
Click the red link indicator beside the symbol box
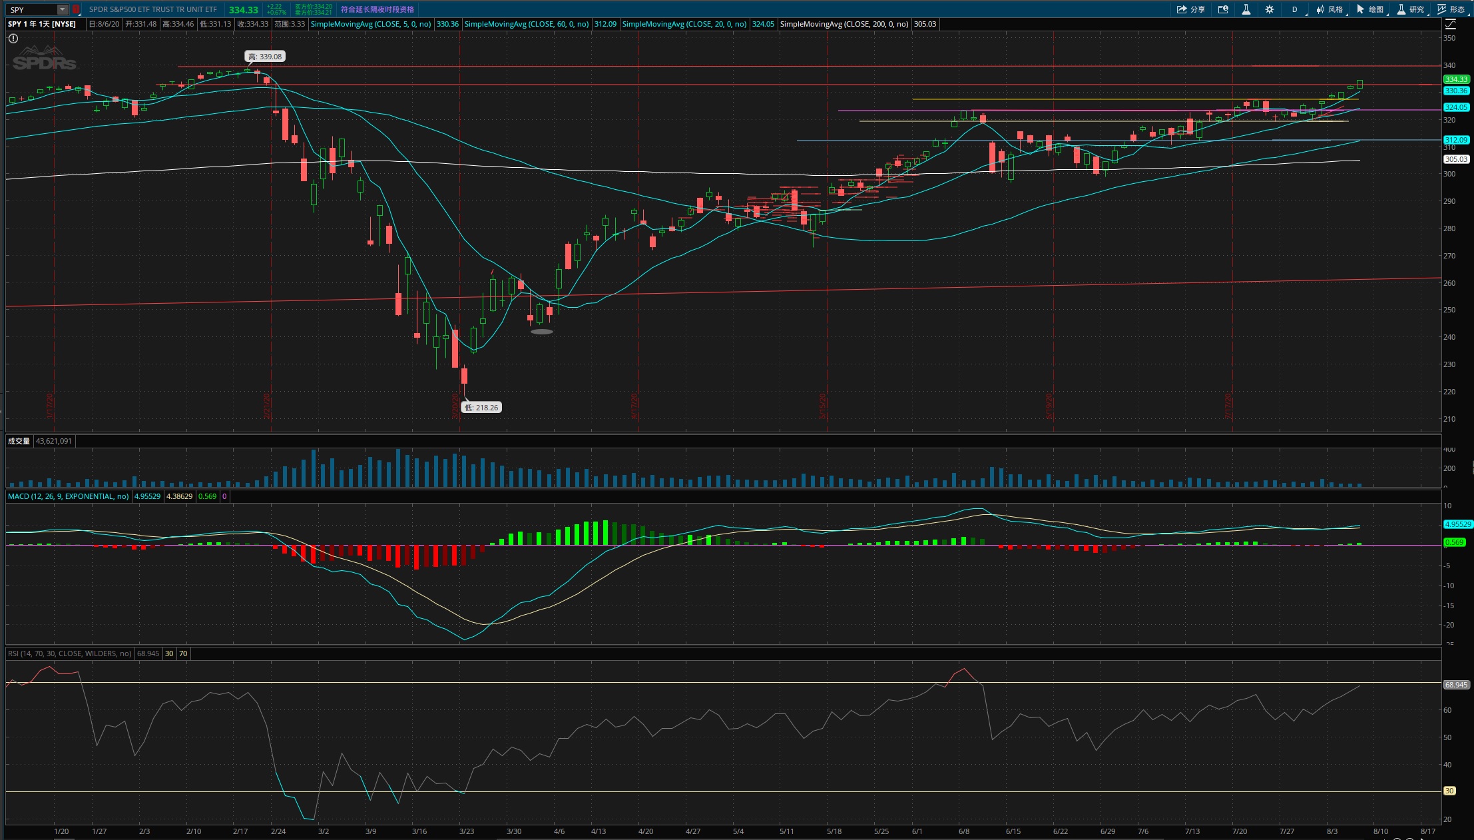[x=76, y=9]
